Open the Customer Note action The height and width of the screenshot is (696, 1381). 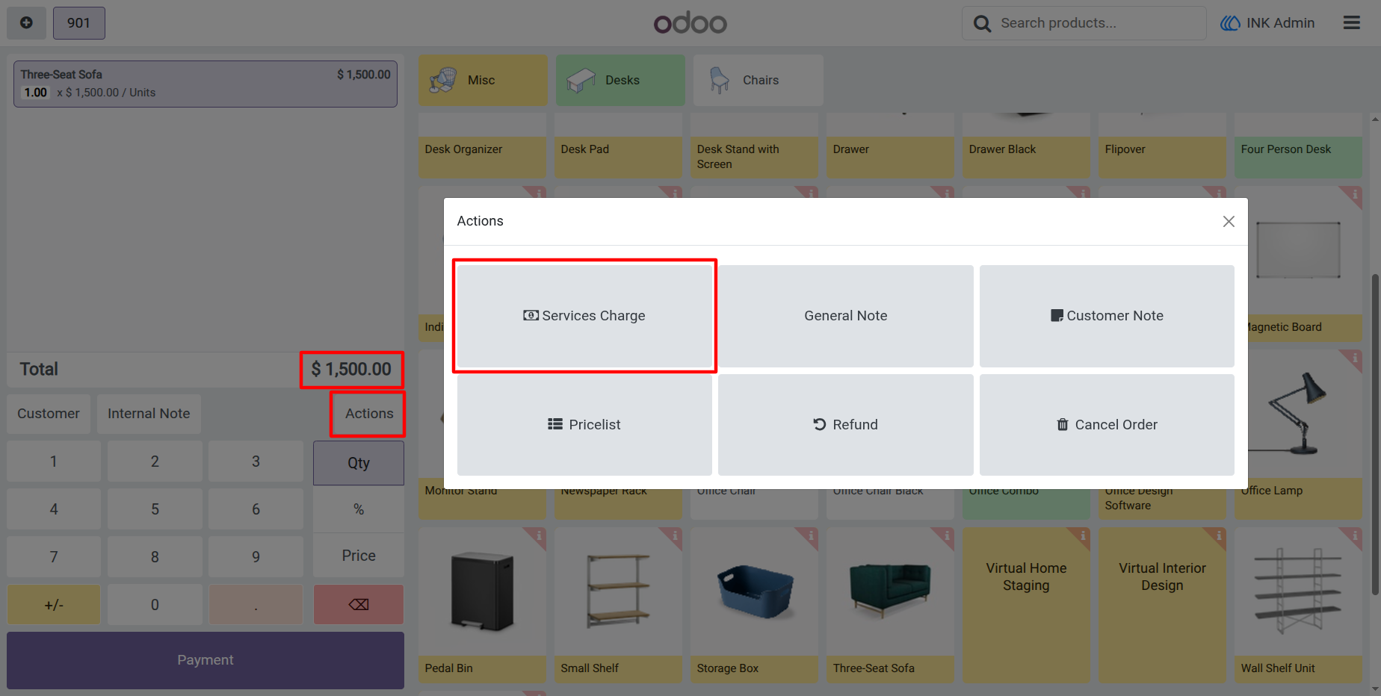click(1107, 316)
